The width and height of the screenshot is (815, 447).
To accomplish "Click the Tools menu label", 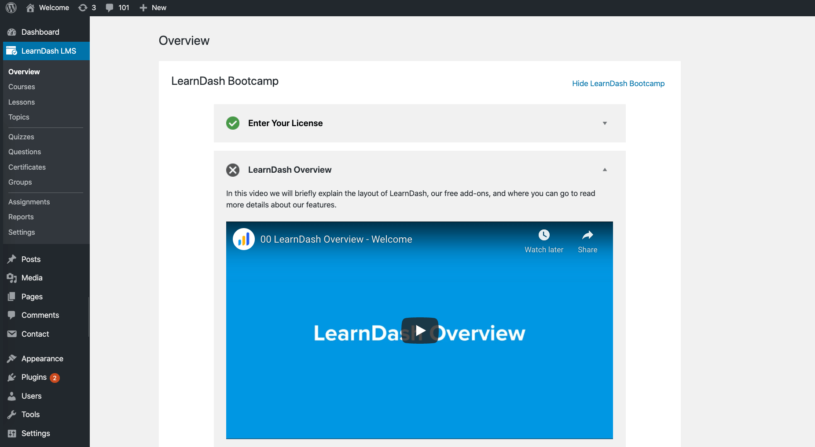I will 31,414.
